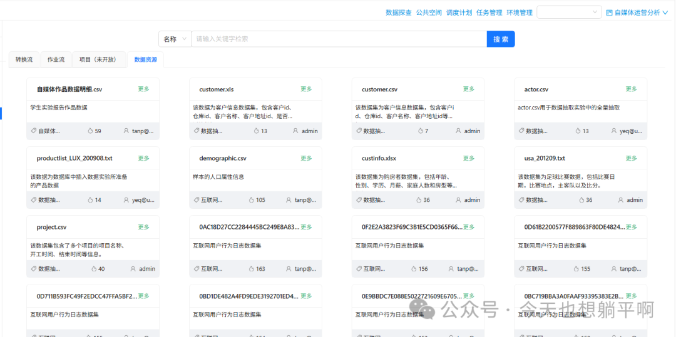The width and height of the screenshot is (676, 337).
Task: Click the flame icon on productlist_LUX_200908.txt card
Action: tap(91, 199)
